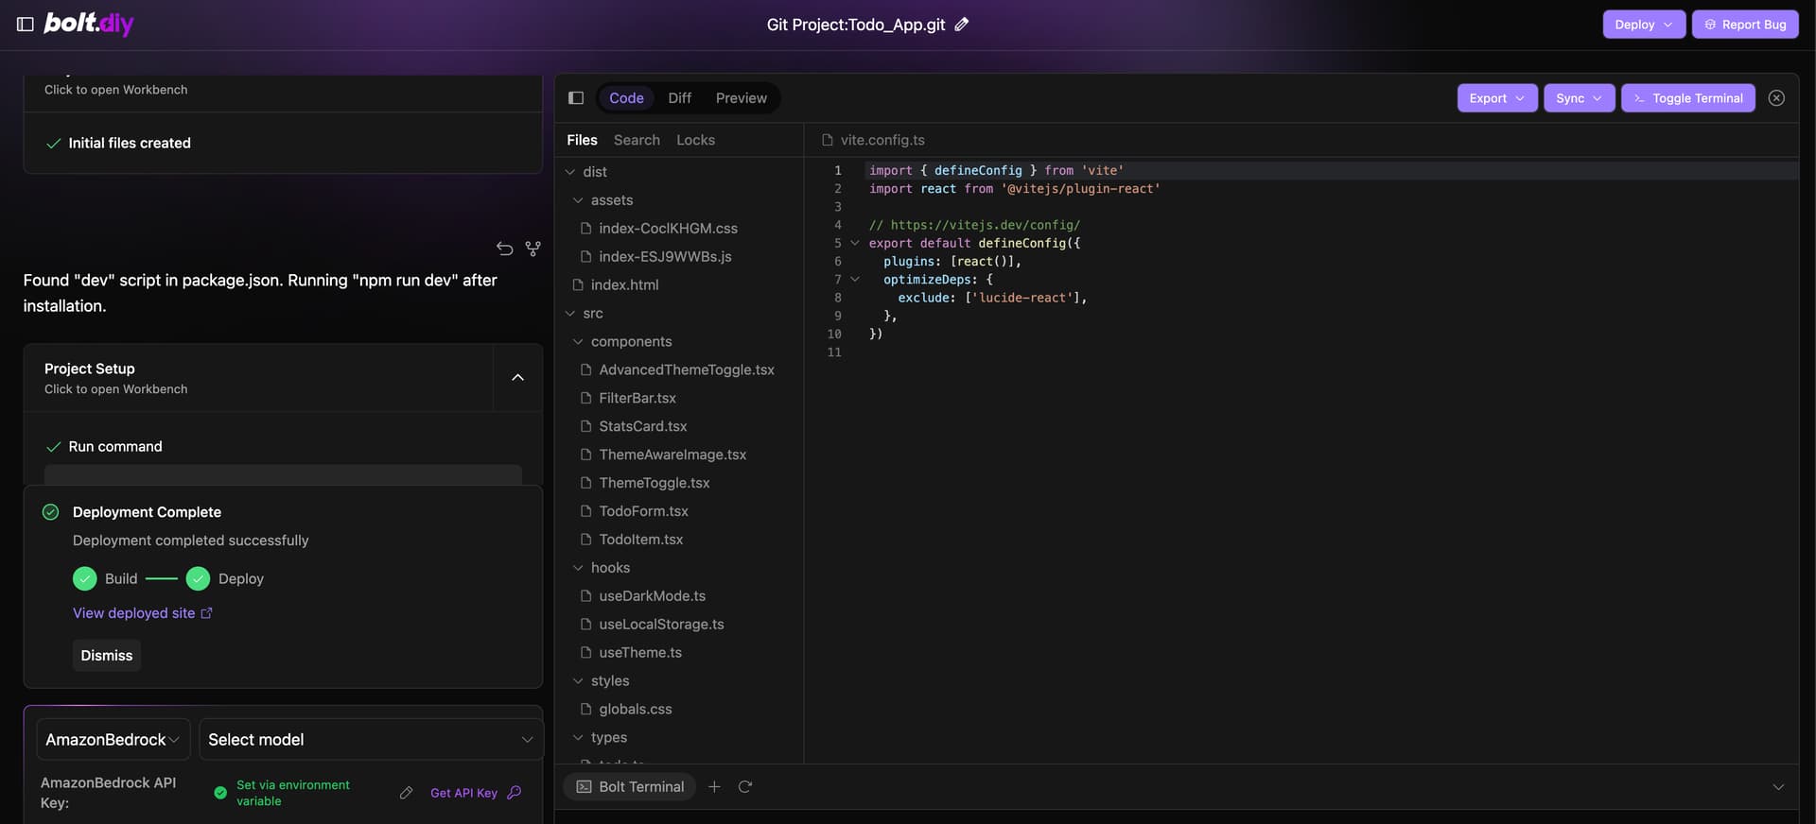Click the terminal reset refresh icon
The height and width of the screenshot is (824, 1816).
(745, 787)
